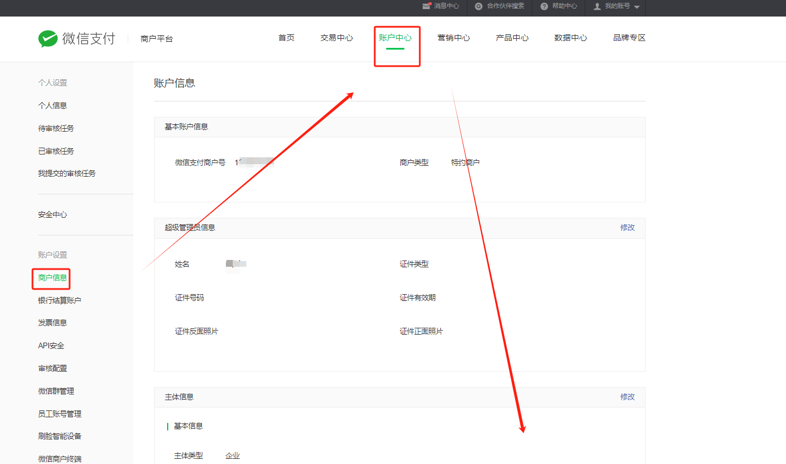The height and width of the screenshot is (464, 786).
Task: Open 已审核任务 in the sidebar
Action: point(56,151)
